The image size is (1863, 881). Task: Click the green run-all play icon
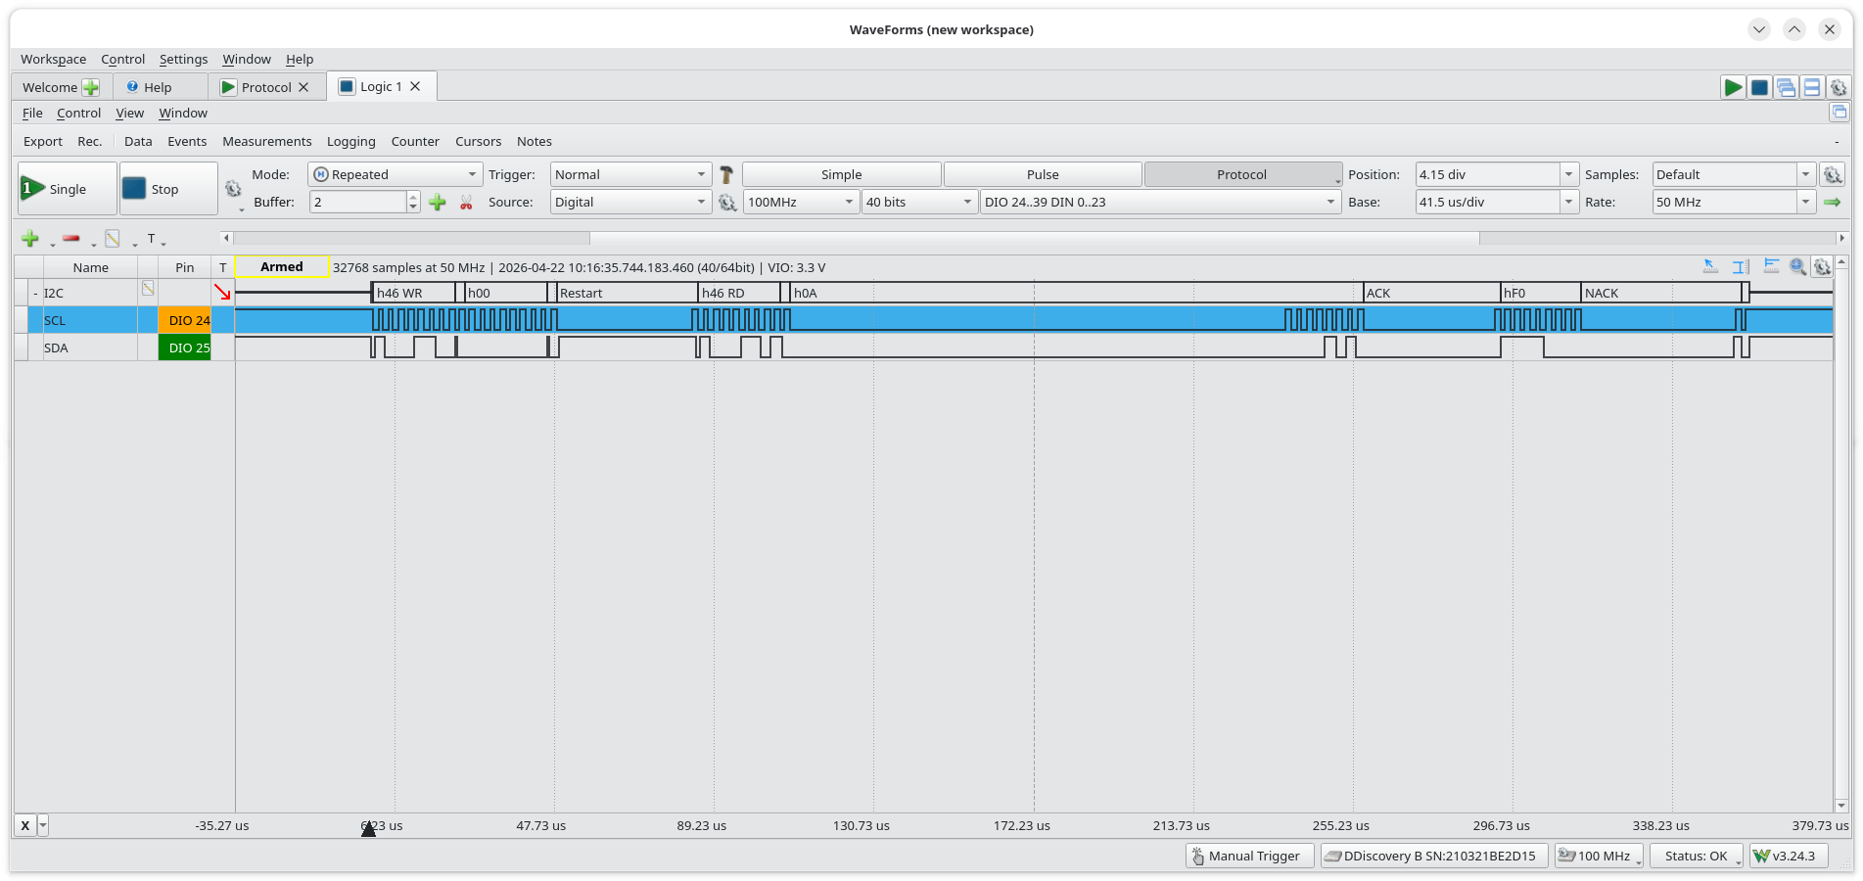click(x=1733, y=87)
